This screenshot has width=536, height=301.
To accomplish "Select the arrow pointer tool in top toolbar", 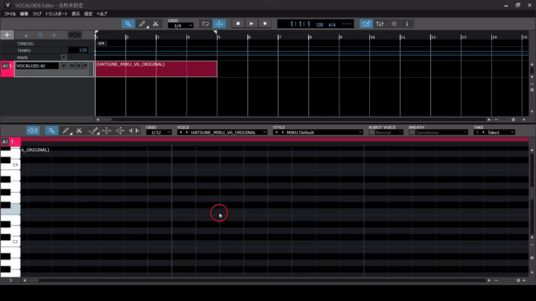I will tap(128, 24).
